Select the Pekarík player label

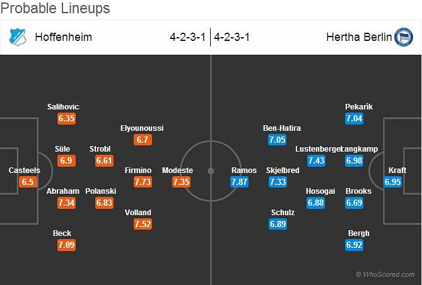pos(359,106)
